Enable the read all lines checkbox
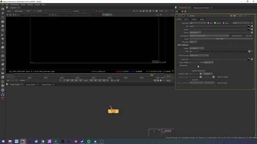This screenshot has width=257, height=144. click(216, 83)
